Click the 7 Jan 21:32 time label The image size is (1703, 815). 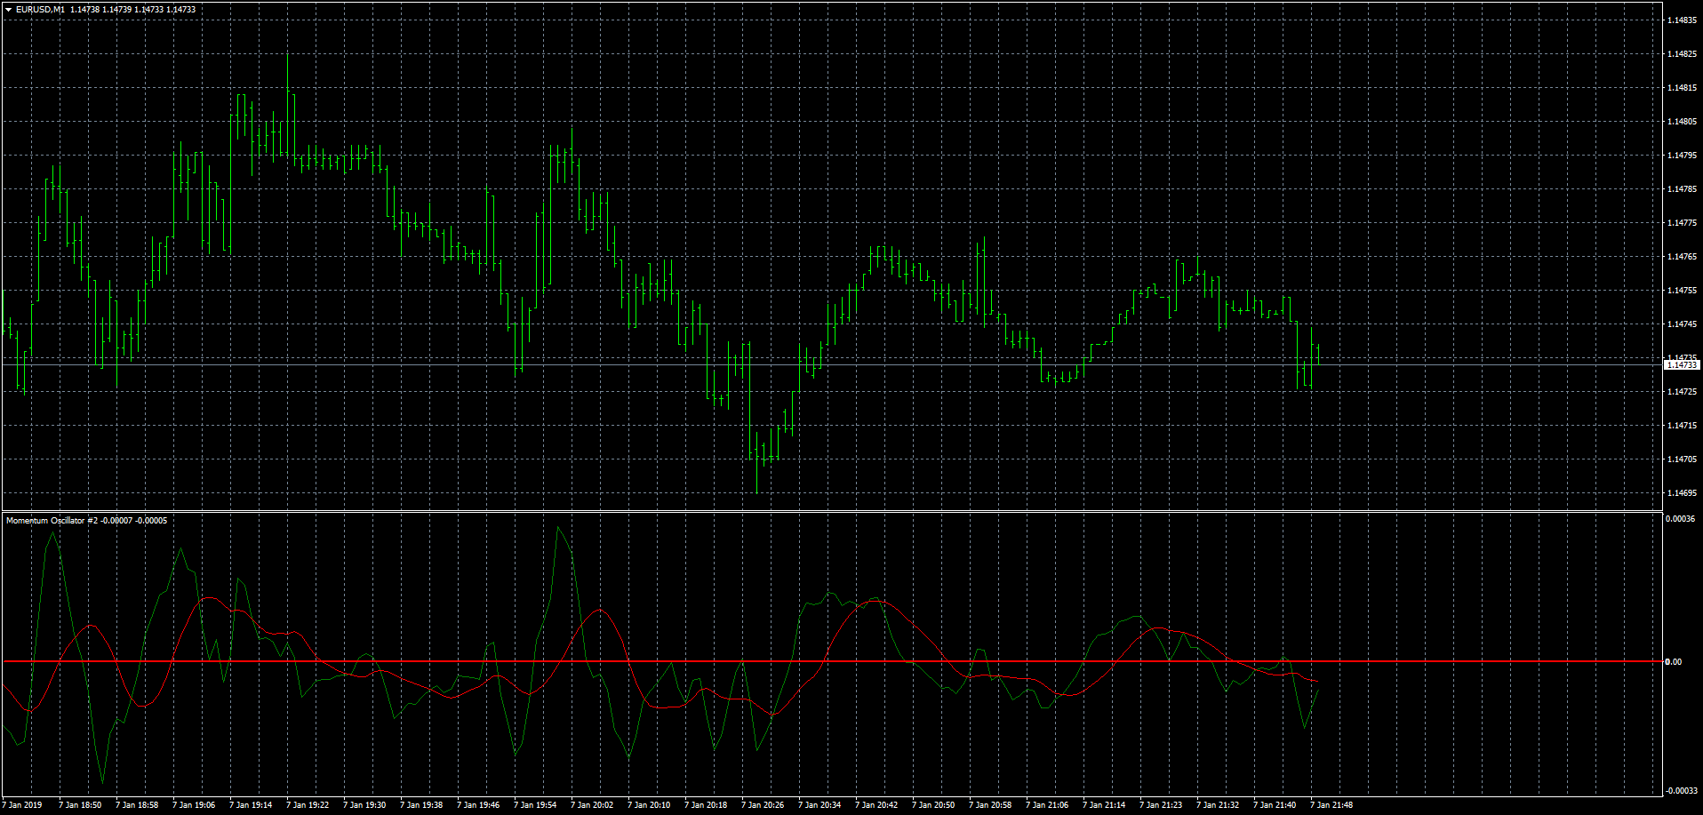(1218, 805)
